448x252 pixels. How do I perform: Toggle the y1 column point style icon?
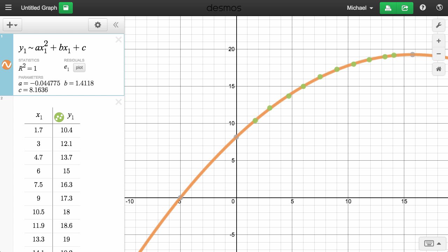click(59, 117)
